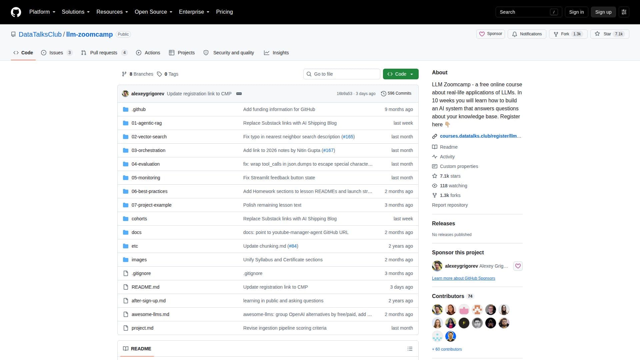Open the 596 Commits history link
Screen dimensions: 640x360
(396, 94)
